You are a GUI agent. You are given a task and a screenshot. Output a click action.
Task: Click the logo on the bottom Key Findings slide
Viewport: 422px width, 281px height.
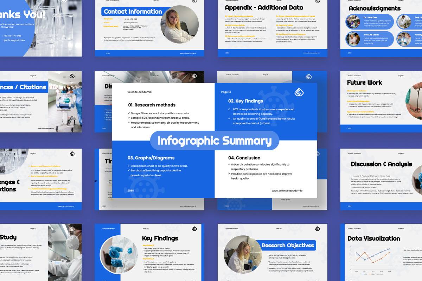tap(194, 229)
